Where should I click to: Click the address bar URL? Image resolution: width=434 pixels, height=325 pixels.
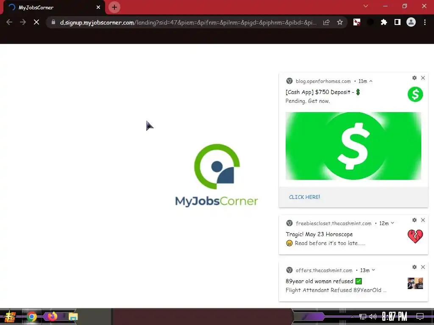188,22
